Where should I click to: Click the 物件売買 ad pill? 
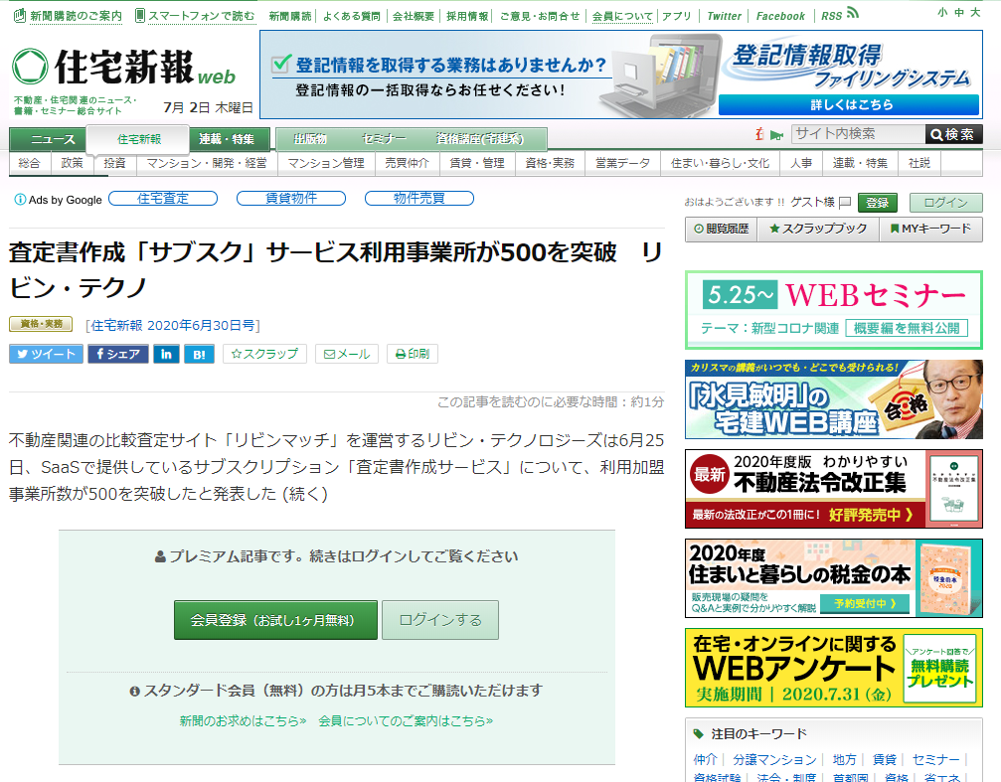[419, 199]
